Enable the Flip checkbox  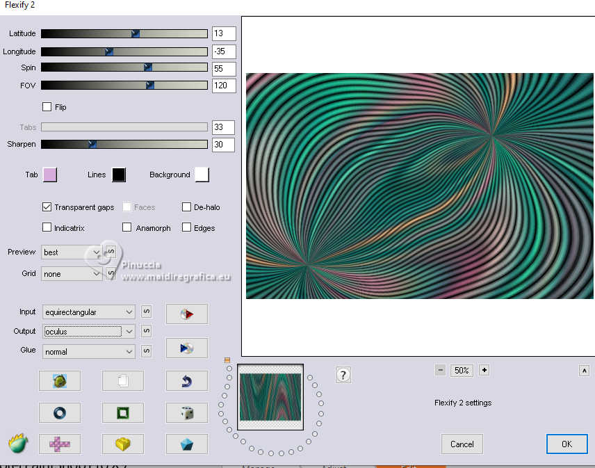click(47, 106)
